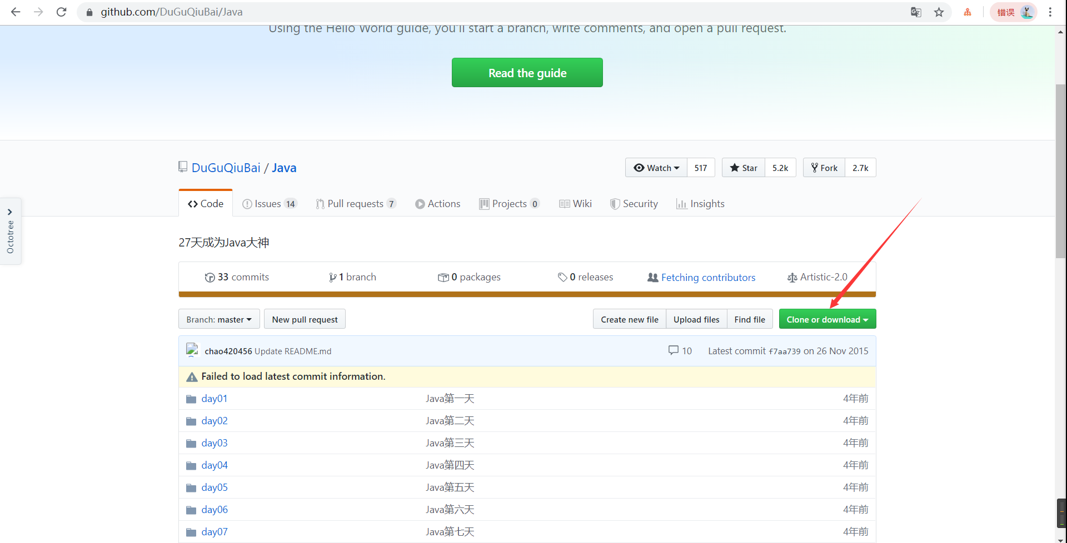Click the day02 folder icon
Viewport: 1067px width, 543px height.
(x=191, y=421)
